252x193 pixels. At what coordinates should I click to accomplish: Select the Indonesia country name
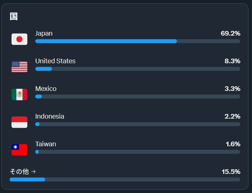50,116
